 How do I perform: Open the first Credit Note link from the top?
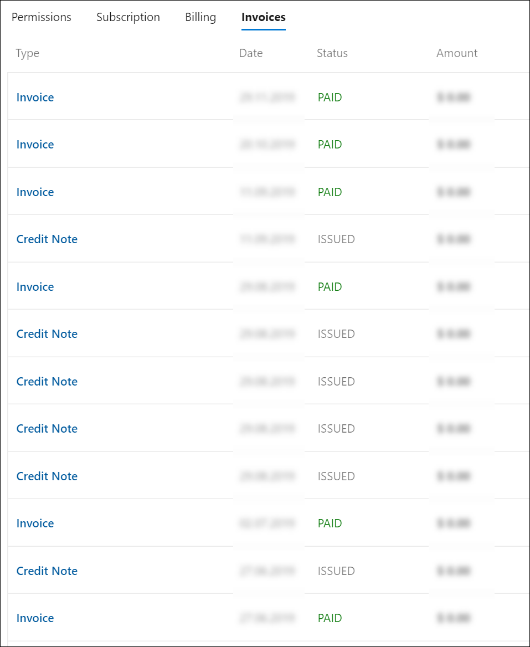[47, 239]
